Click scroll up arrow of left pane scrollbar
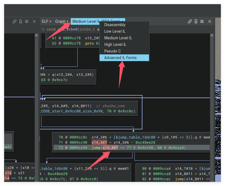The image size is (225, 186). (36, 35)
